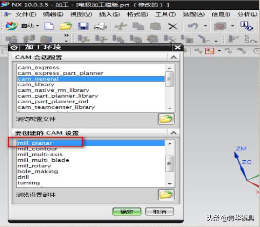The width and height of the screenshot is (260, 227).
Task: Select cam_general configuration
Action: pyautogui.click(x=91, y=79)
